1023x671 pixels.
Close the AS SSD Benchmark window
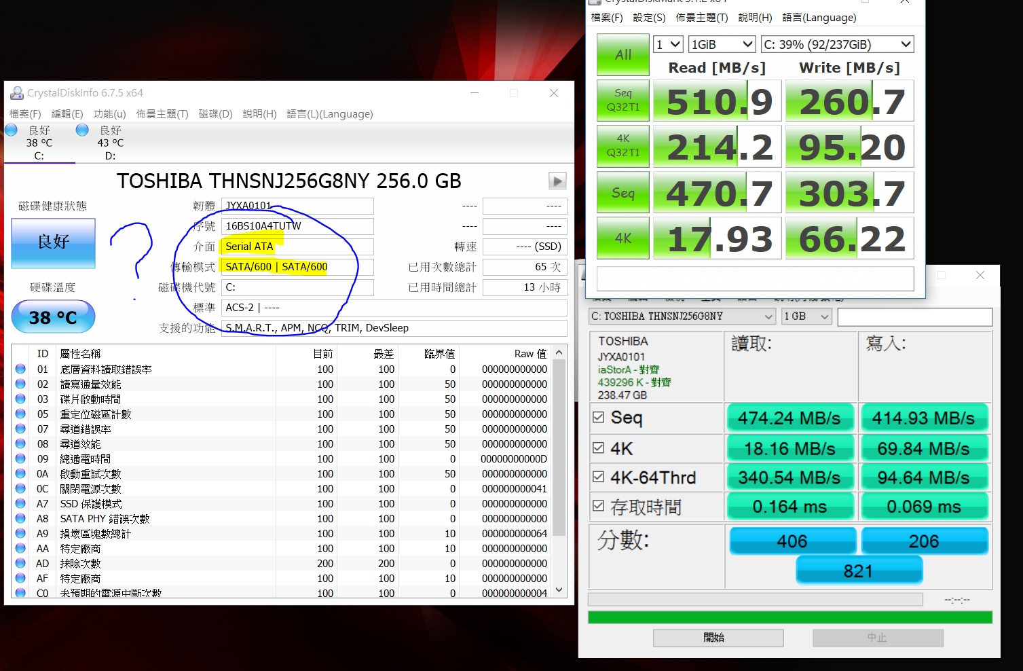[x=980, y=275]
